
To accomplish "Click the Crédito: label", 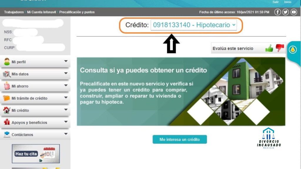I will point(137,25).
